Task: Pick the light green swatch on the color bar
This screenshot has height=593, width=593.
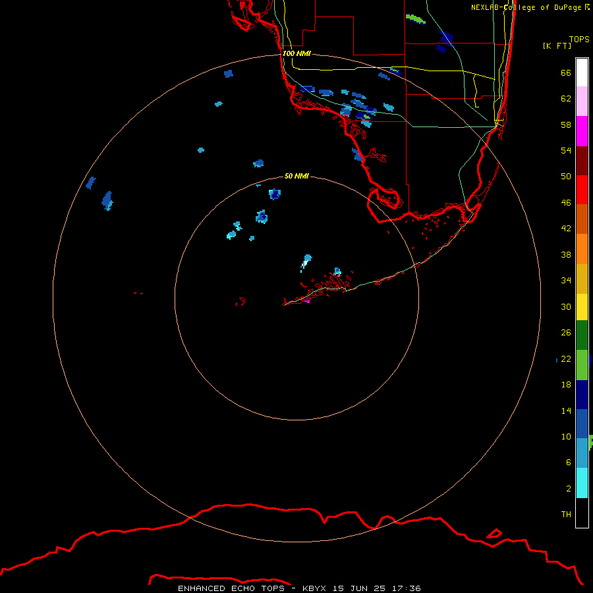Action: click(x=582, y=365)
